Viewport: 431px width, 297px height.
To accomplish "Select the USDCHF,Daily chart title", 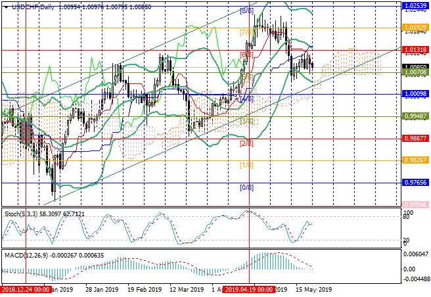I will click(x=33, y=7).
